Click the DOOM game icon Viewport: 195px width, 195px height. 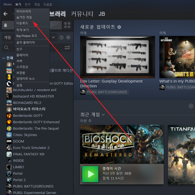click(x=9, y=141)
